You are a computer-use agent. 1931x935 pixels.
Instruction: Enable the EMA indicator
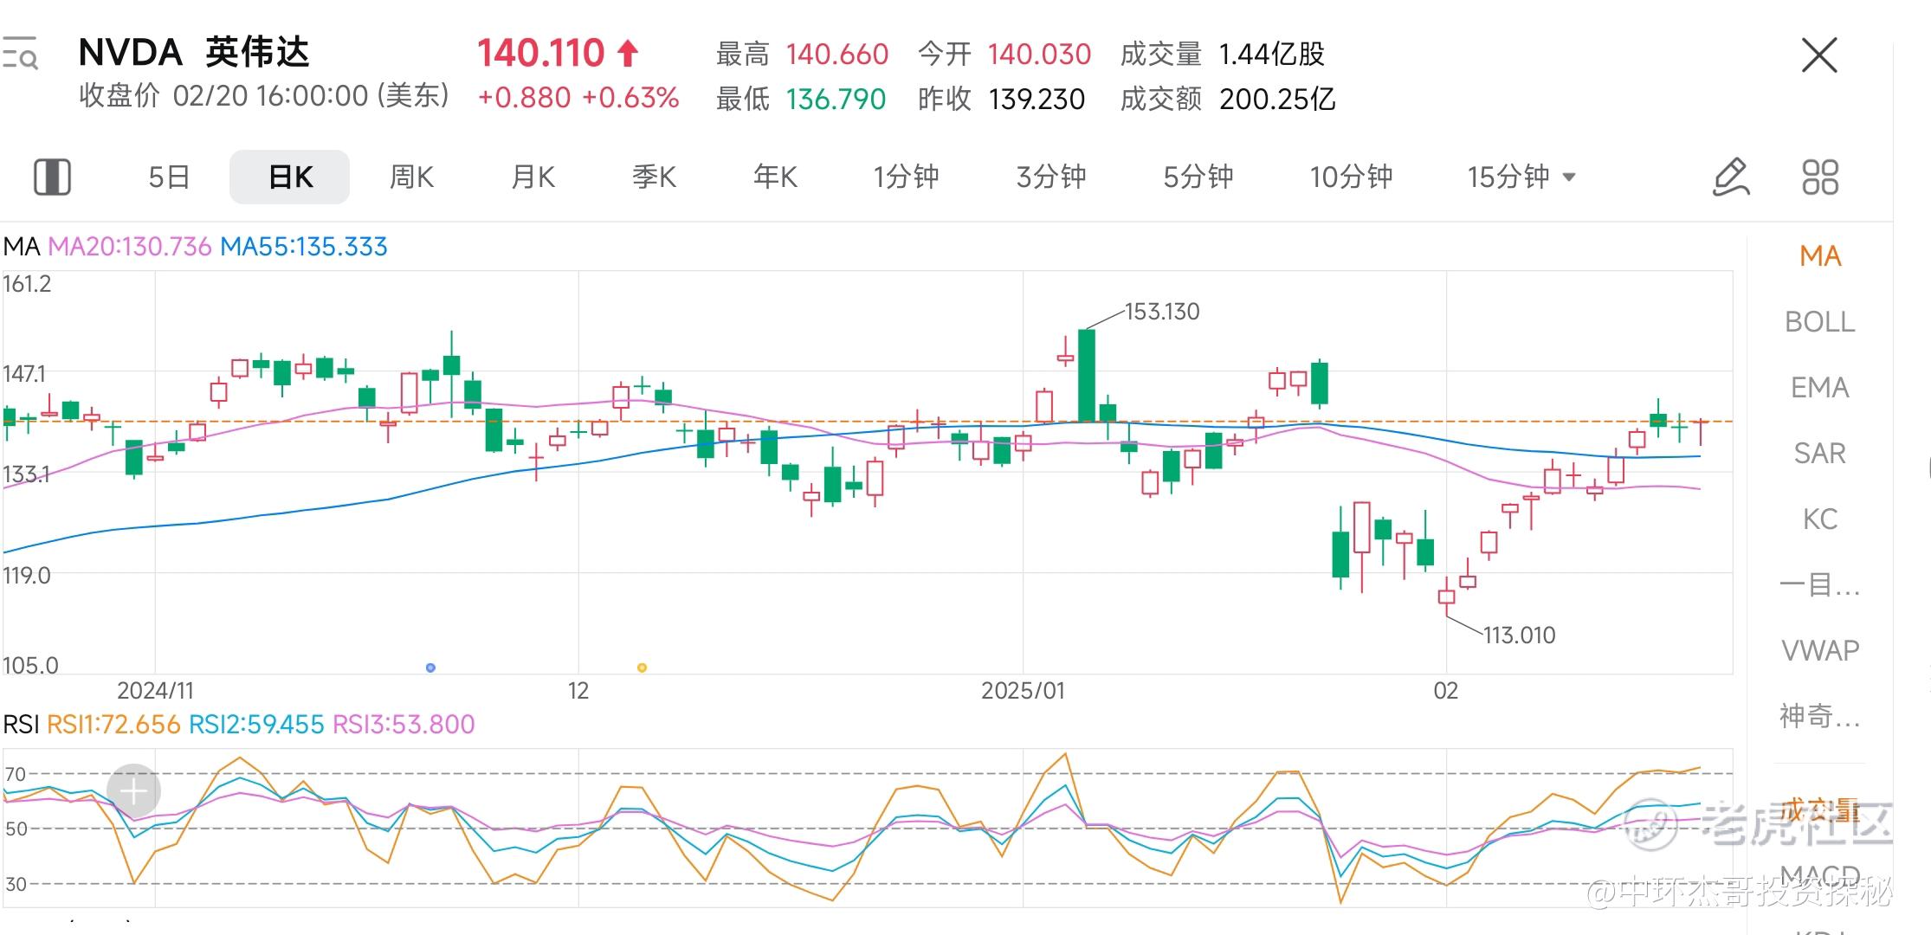coord(1820,388)
